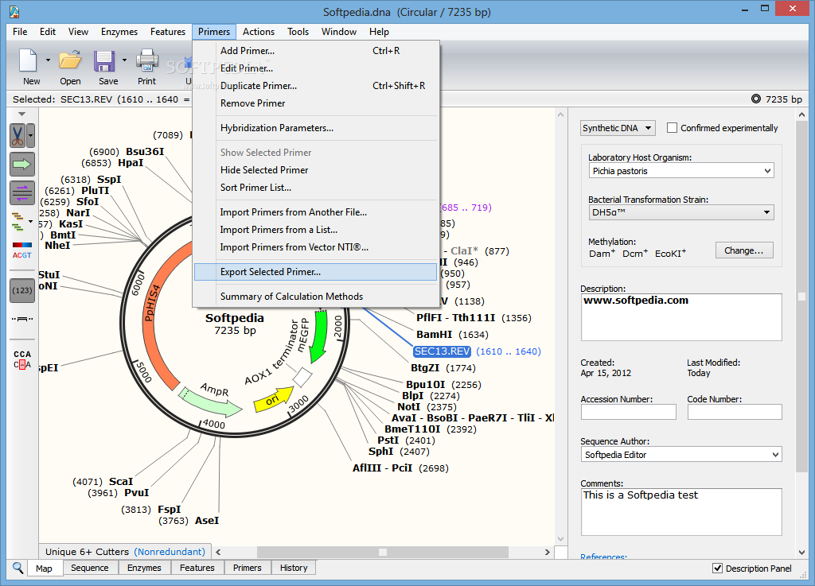Toggle the scissors enzyme display icon
This screenshot has width=815, height=586.
point(18,136)
